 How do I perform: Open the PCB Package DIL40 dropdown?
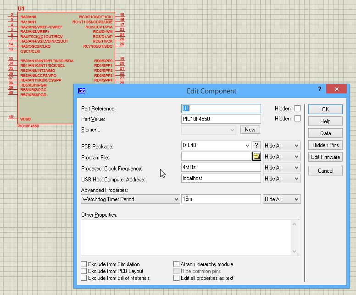coord(247,145)
